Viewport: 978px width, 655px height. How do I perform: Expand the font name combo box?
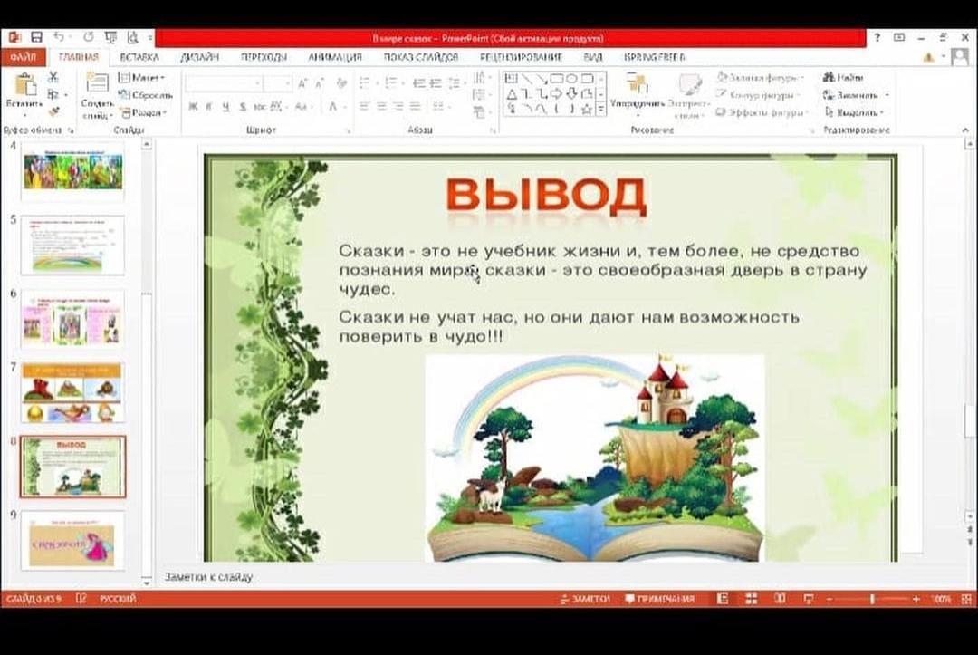[258, 83]
